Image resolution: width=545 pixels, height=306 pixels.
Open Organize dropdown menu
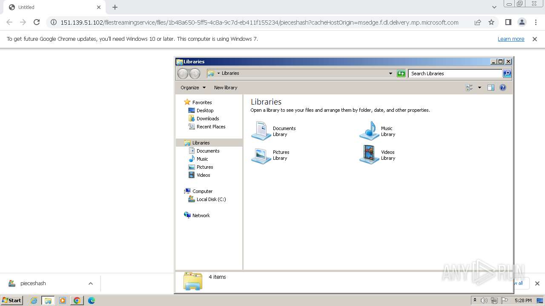pyautogui.click(x=193, y=88)
